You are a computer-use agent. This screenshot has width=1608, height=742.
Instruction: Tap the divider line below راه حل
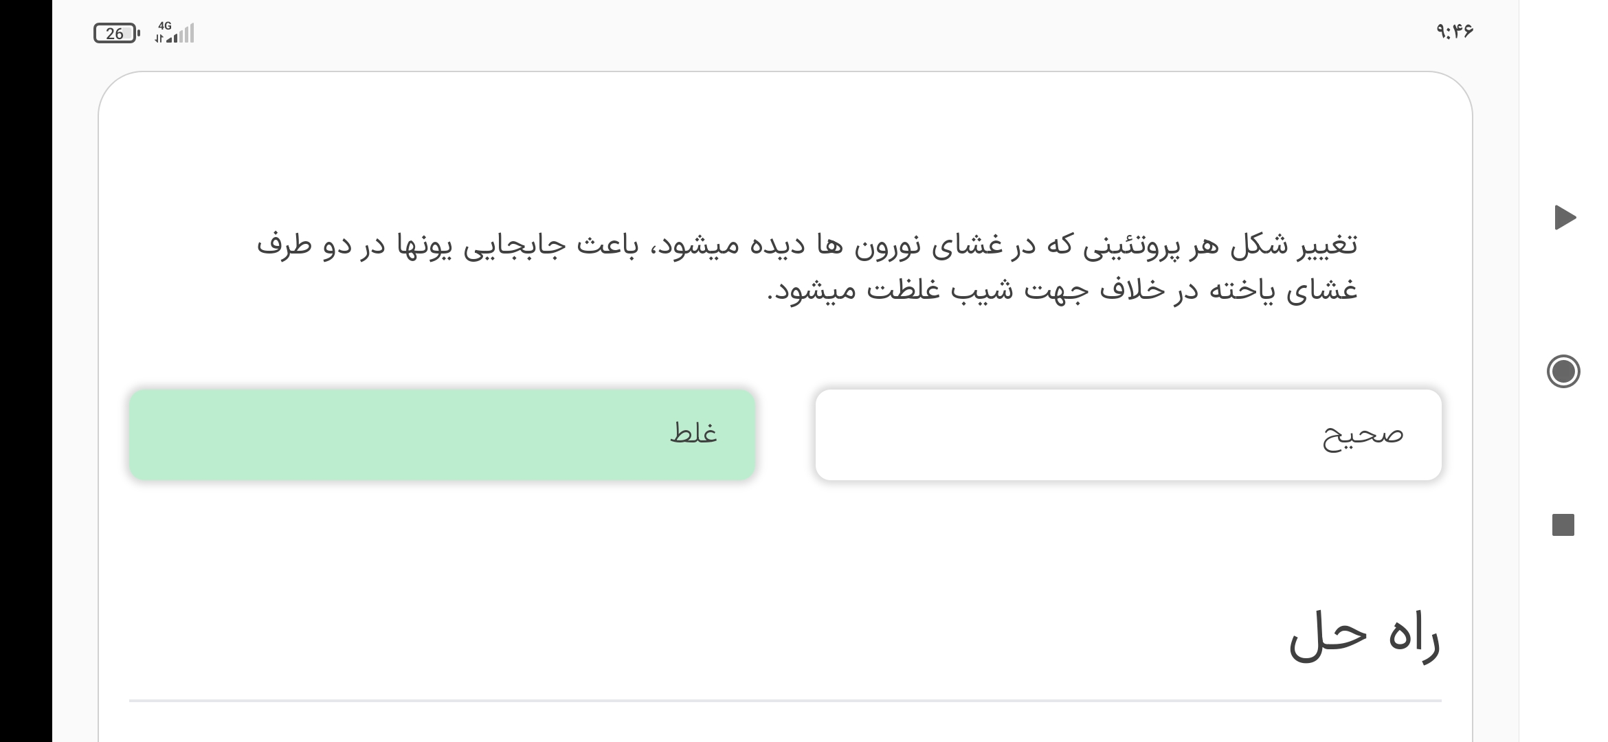(785, 701)
